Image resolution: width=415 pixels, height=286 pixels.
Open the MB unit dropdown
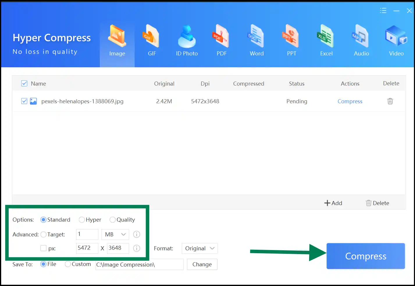pos(115,234)
